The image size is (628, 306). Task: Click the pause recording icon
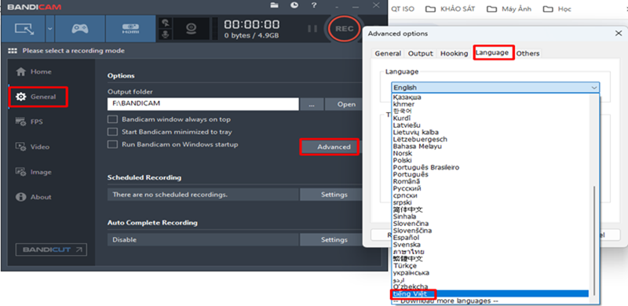point(312,28)
